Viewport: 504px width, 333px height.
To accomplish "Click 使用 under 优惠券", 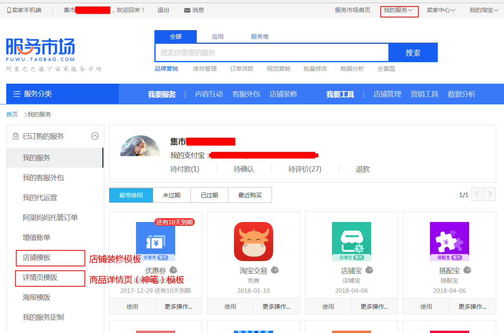I will tap(132, 306).
